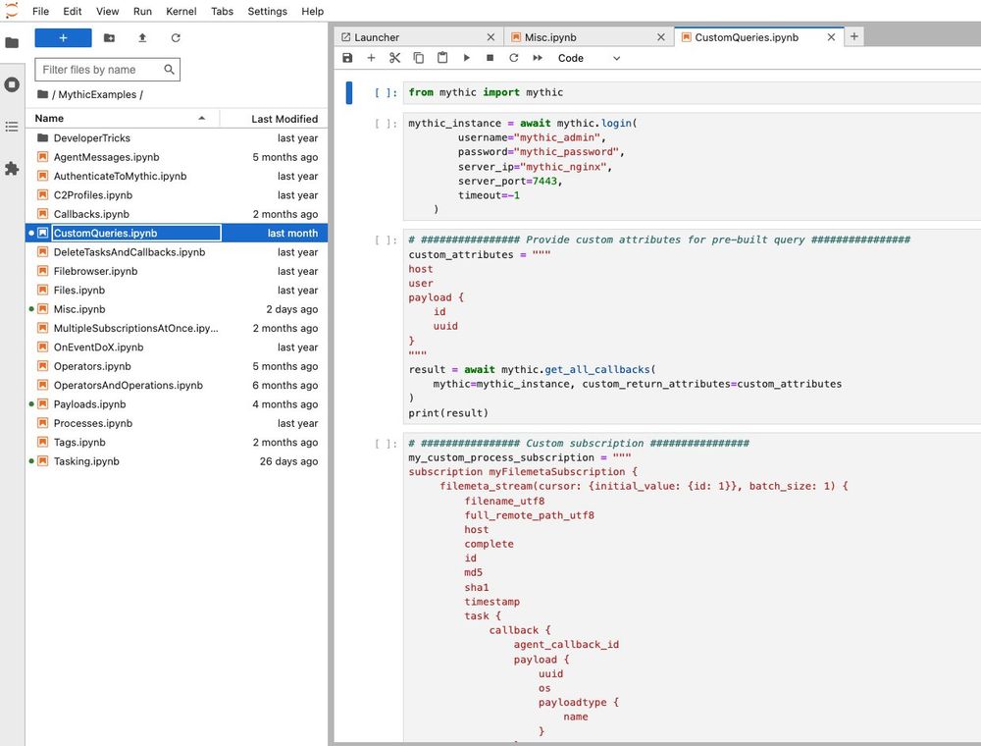Screen dimensions: 981x746
Task: Open the File menu
Action: pyautogui.click(x=40, y=11)
